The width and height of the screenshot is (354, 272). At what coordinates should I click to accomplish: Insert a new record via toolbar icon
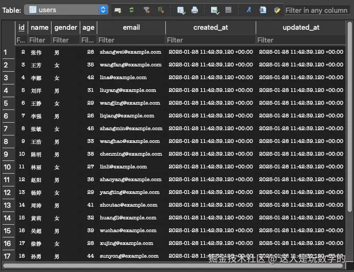pyautogui.click(x=215, y=10)
